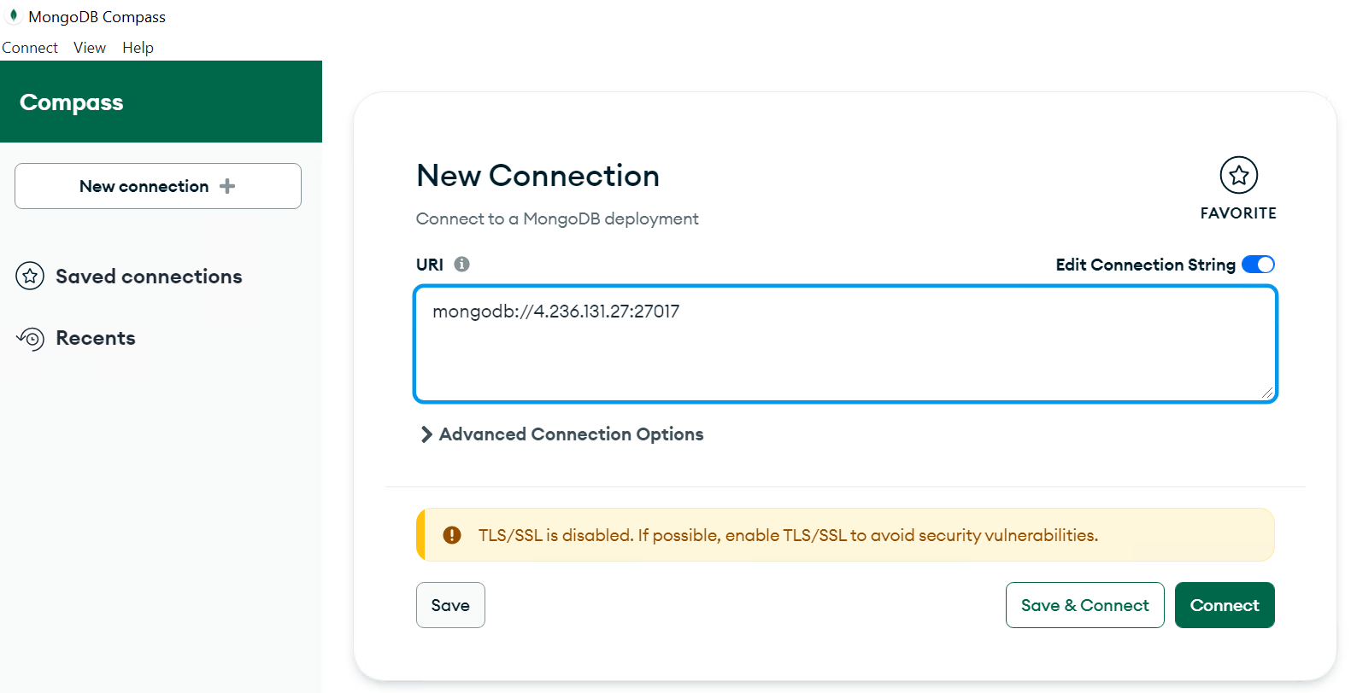Open the Help menu
This screenshot has width=1351, height=693.
tap(138, 48)
